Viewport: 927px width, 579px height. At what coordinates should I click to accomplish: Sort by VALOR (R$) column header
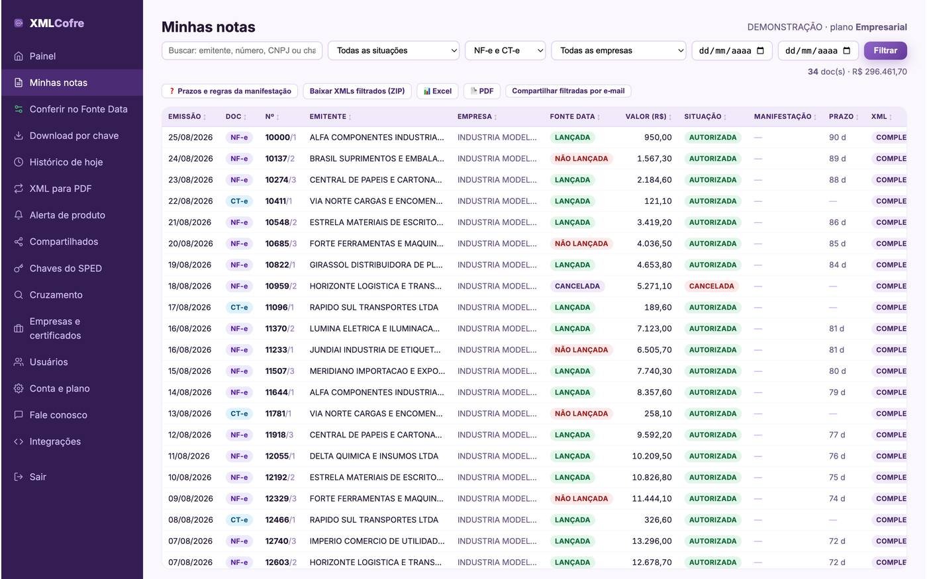pyautogui.click(x=648, y=116)
